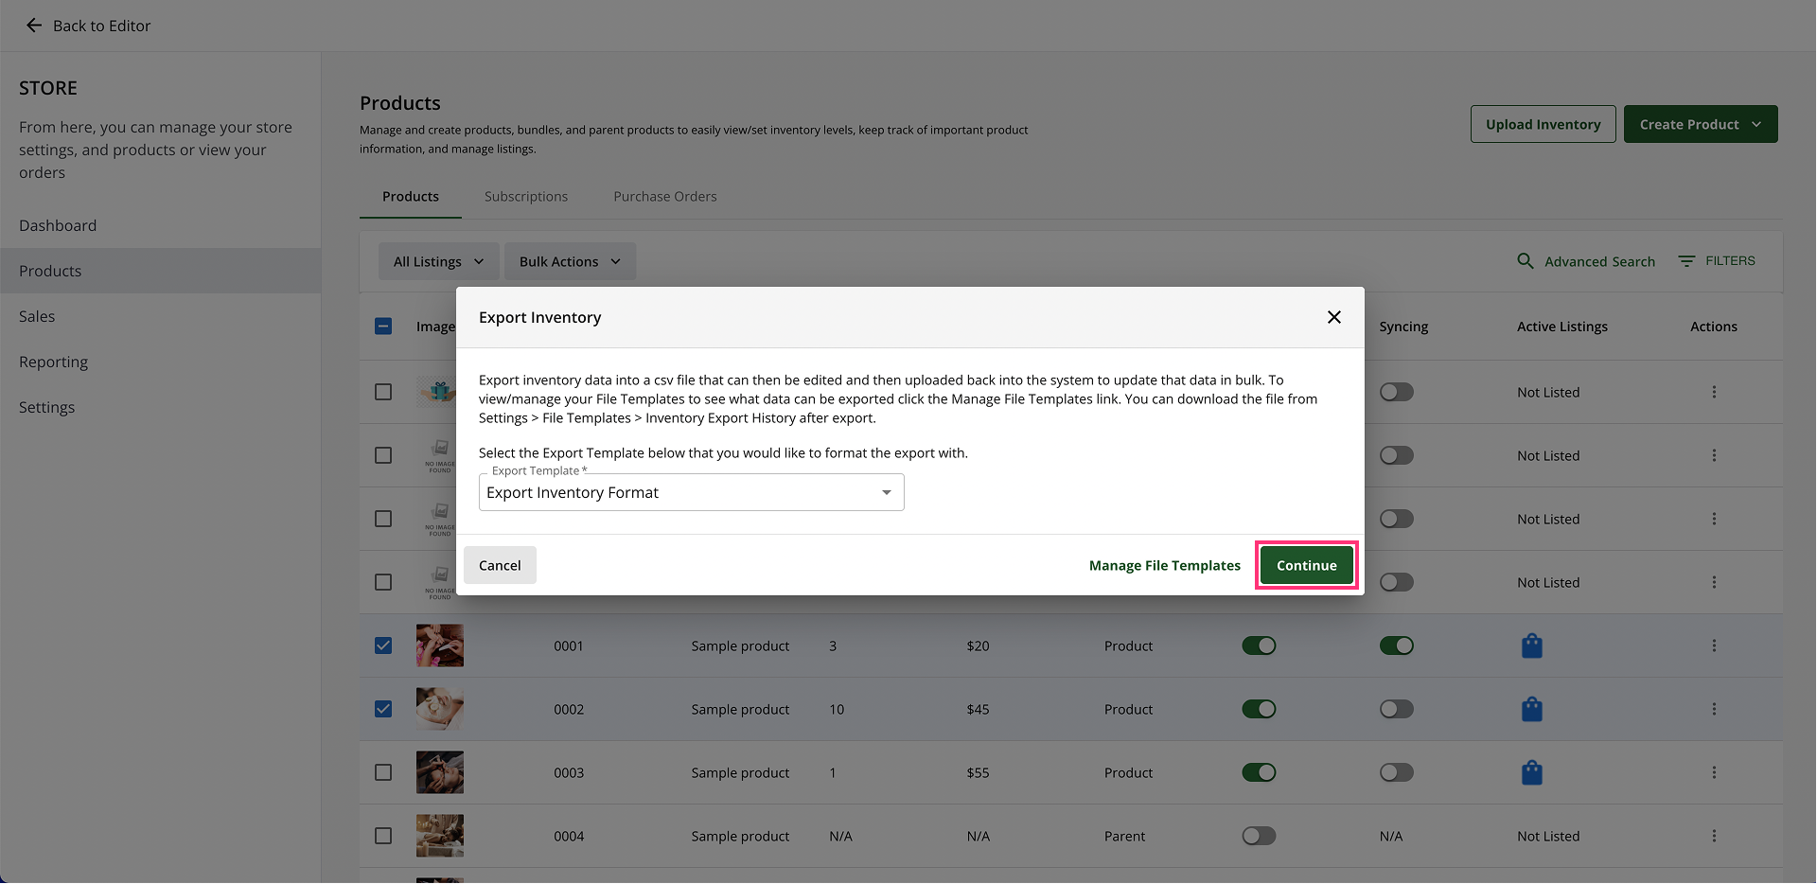Screen dimensions: 1817x884
Task: Open Advanced Search
Action: pos(1586,261)
